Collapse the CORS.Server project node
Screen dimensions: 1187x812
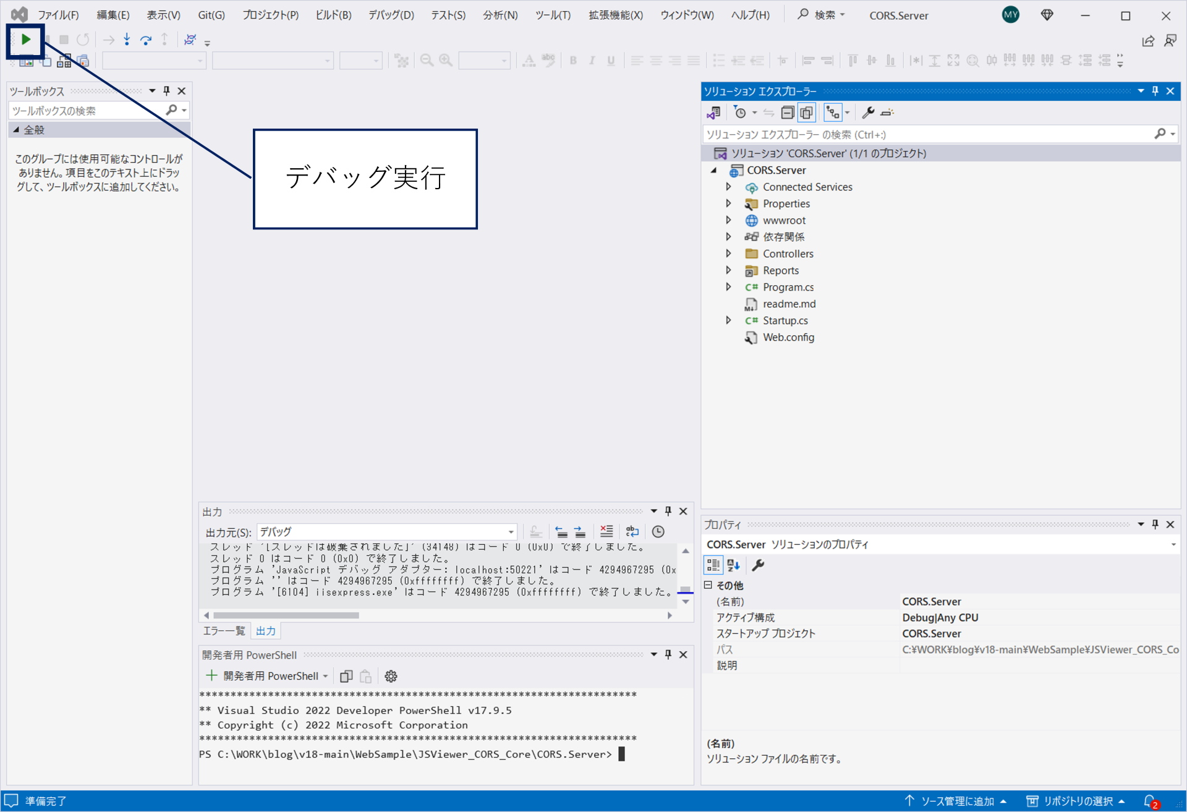click(x=714, y=170)
